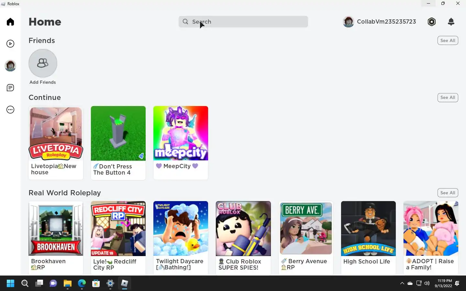Open Microsoft Store from the taskbar
Viewport: 466px width, 291px height.
pos(96,284)
